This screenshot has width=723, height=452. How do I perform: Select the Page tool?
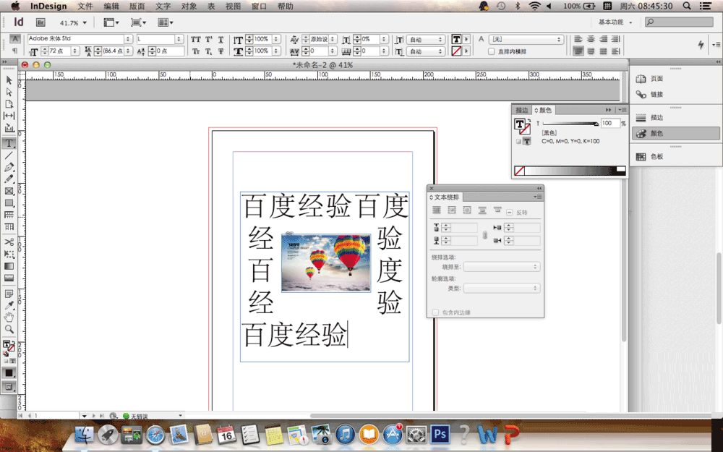pyautogui.click(x=9, y=104)
